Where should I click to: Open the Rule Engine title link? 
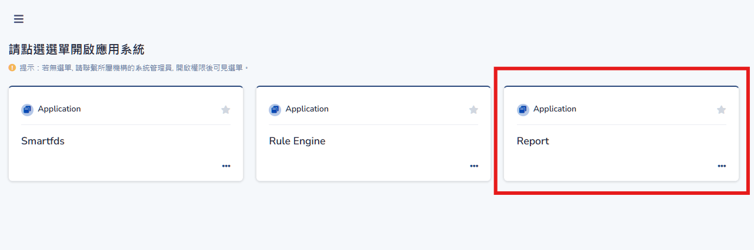pos(297,141)
